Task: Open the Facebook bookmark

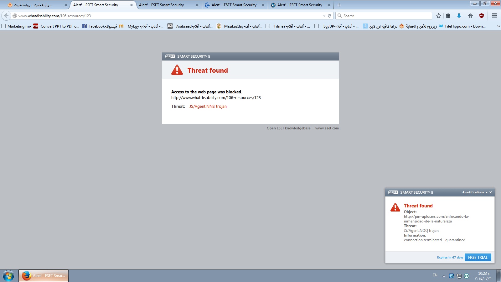Action: (x=100, y=26)
